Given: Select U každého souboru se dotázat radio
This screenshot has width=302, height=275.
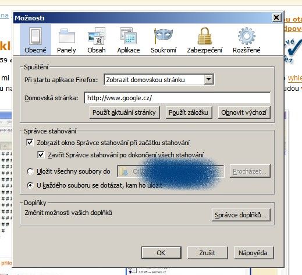Looking at the screenshot, I should point(30,185).
